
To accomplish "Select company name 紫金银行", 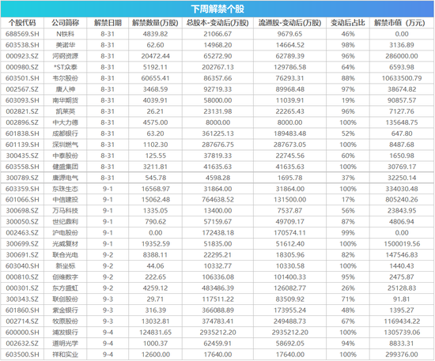I will tap(65, 310).
